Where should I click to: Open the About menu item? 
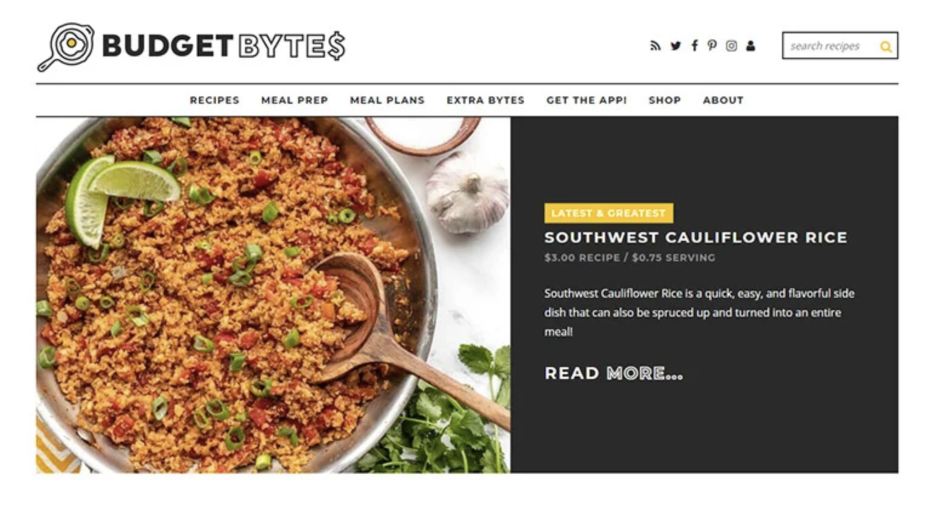[723, 100]
